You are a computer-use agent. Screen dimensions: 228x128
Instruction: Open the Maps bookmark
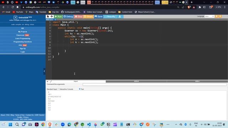click(x=30, y=12)
